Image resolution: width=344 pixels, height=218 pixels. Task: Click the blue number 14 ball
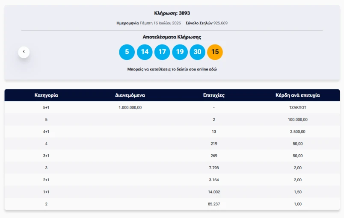point(145,52)
